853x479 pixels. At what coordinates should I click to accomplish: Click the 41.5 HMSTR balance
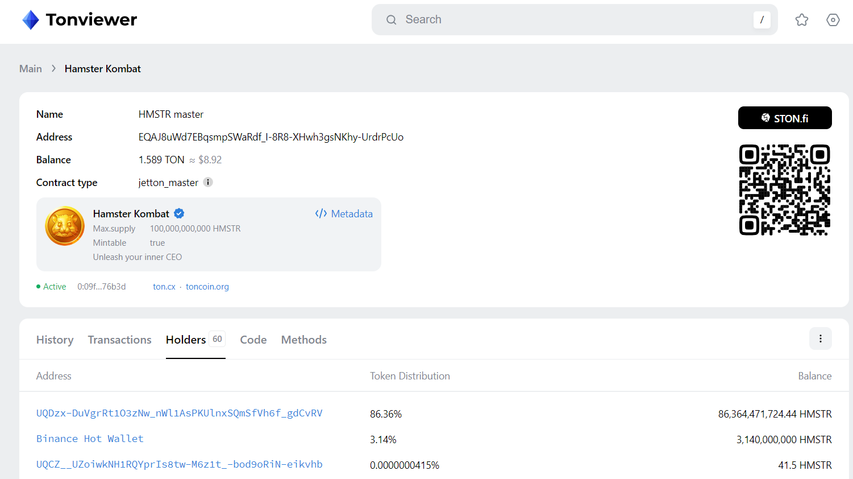[805, 465]
